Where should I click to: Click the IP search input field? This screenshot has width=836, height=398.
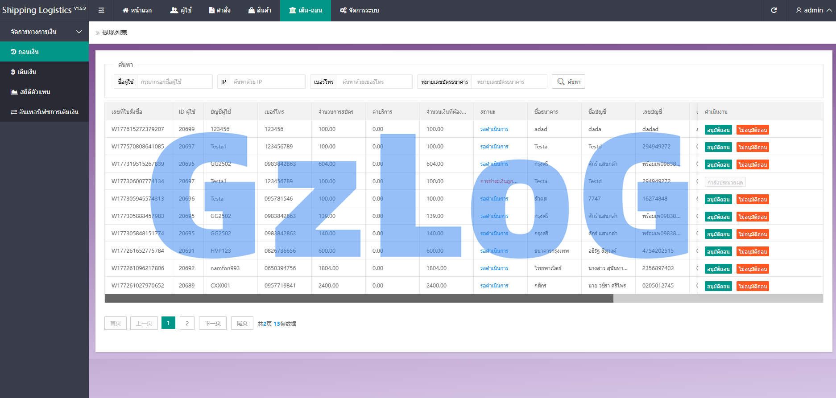click(x=267, y=82)
